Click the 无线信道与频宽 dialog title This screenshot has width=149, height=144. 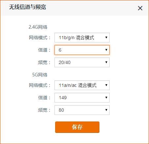coord(28,7)
